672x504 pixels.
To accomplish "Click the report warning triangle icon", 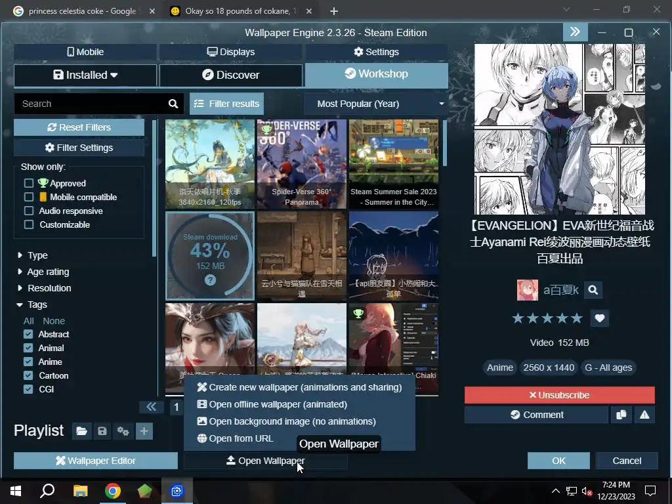I will (644, 415).
